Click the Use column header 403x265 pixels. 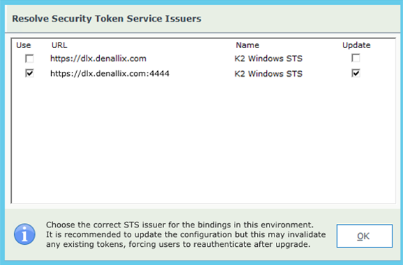pyautogui.click(x=23, y=45)
